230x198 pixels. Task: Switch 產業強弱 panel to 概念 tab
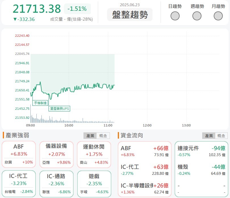(x=103, y=136)
